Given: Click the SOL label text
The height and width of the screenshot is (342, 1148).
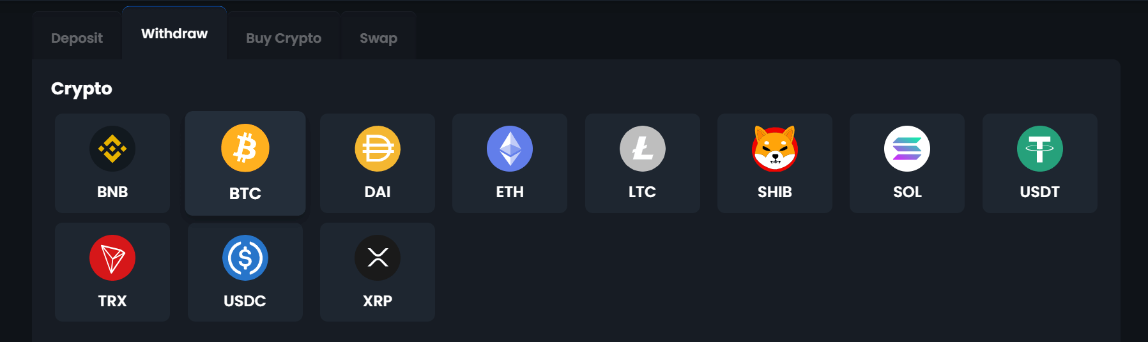Looking at the screenshot, I should point(907,192).
